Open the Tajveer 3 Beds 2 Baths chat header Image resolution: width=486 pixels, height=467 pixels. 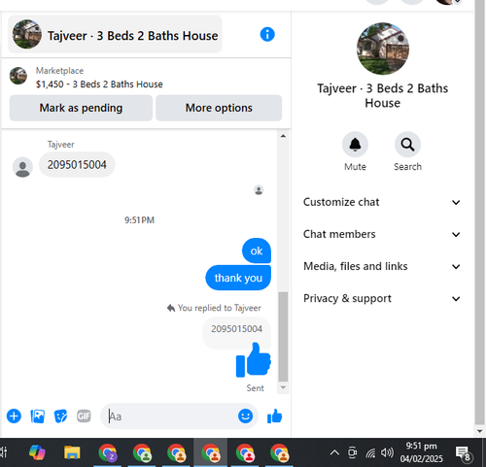coord(116,34)
